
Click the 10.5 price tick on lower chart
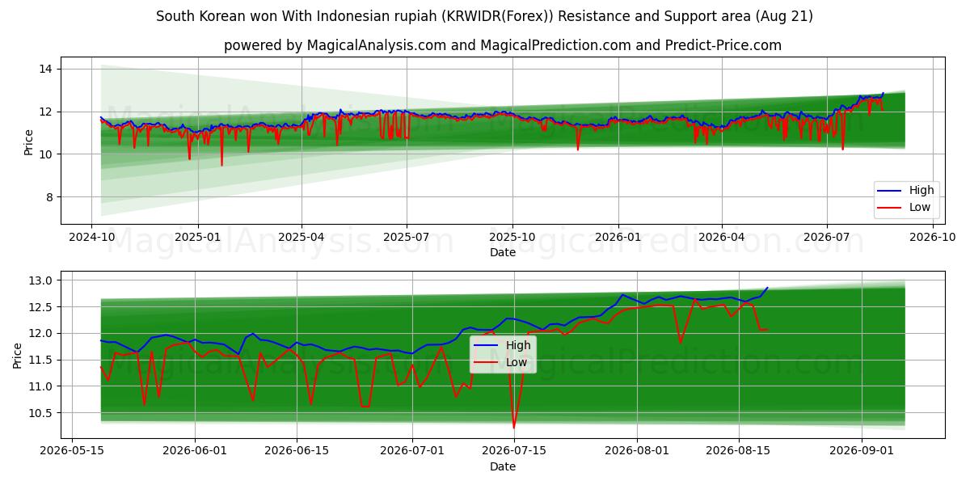[x=42, y=413]
